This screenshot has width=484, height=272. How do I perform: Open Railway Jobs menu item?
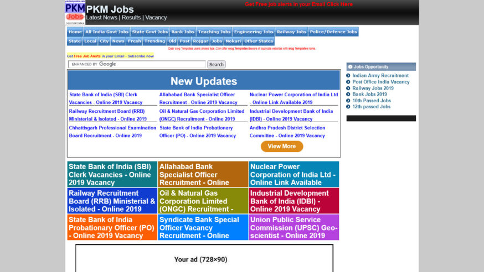pos(291,32)
